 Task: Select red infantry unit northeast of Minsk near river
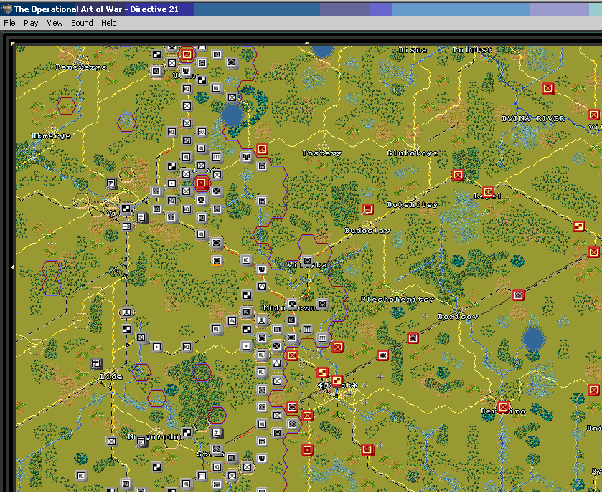pyautogui.click(x=337, y=347)
